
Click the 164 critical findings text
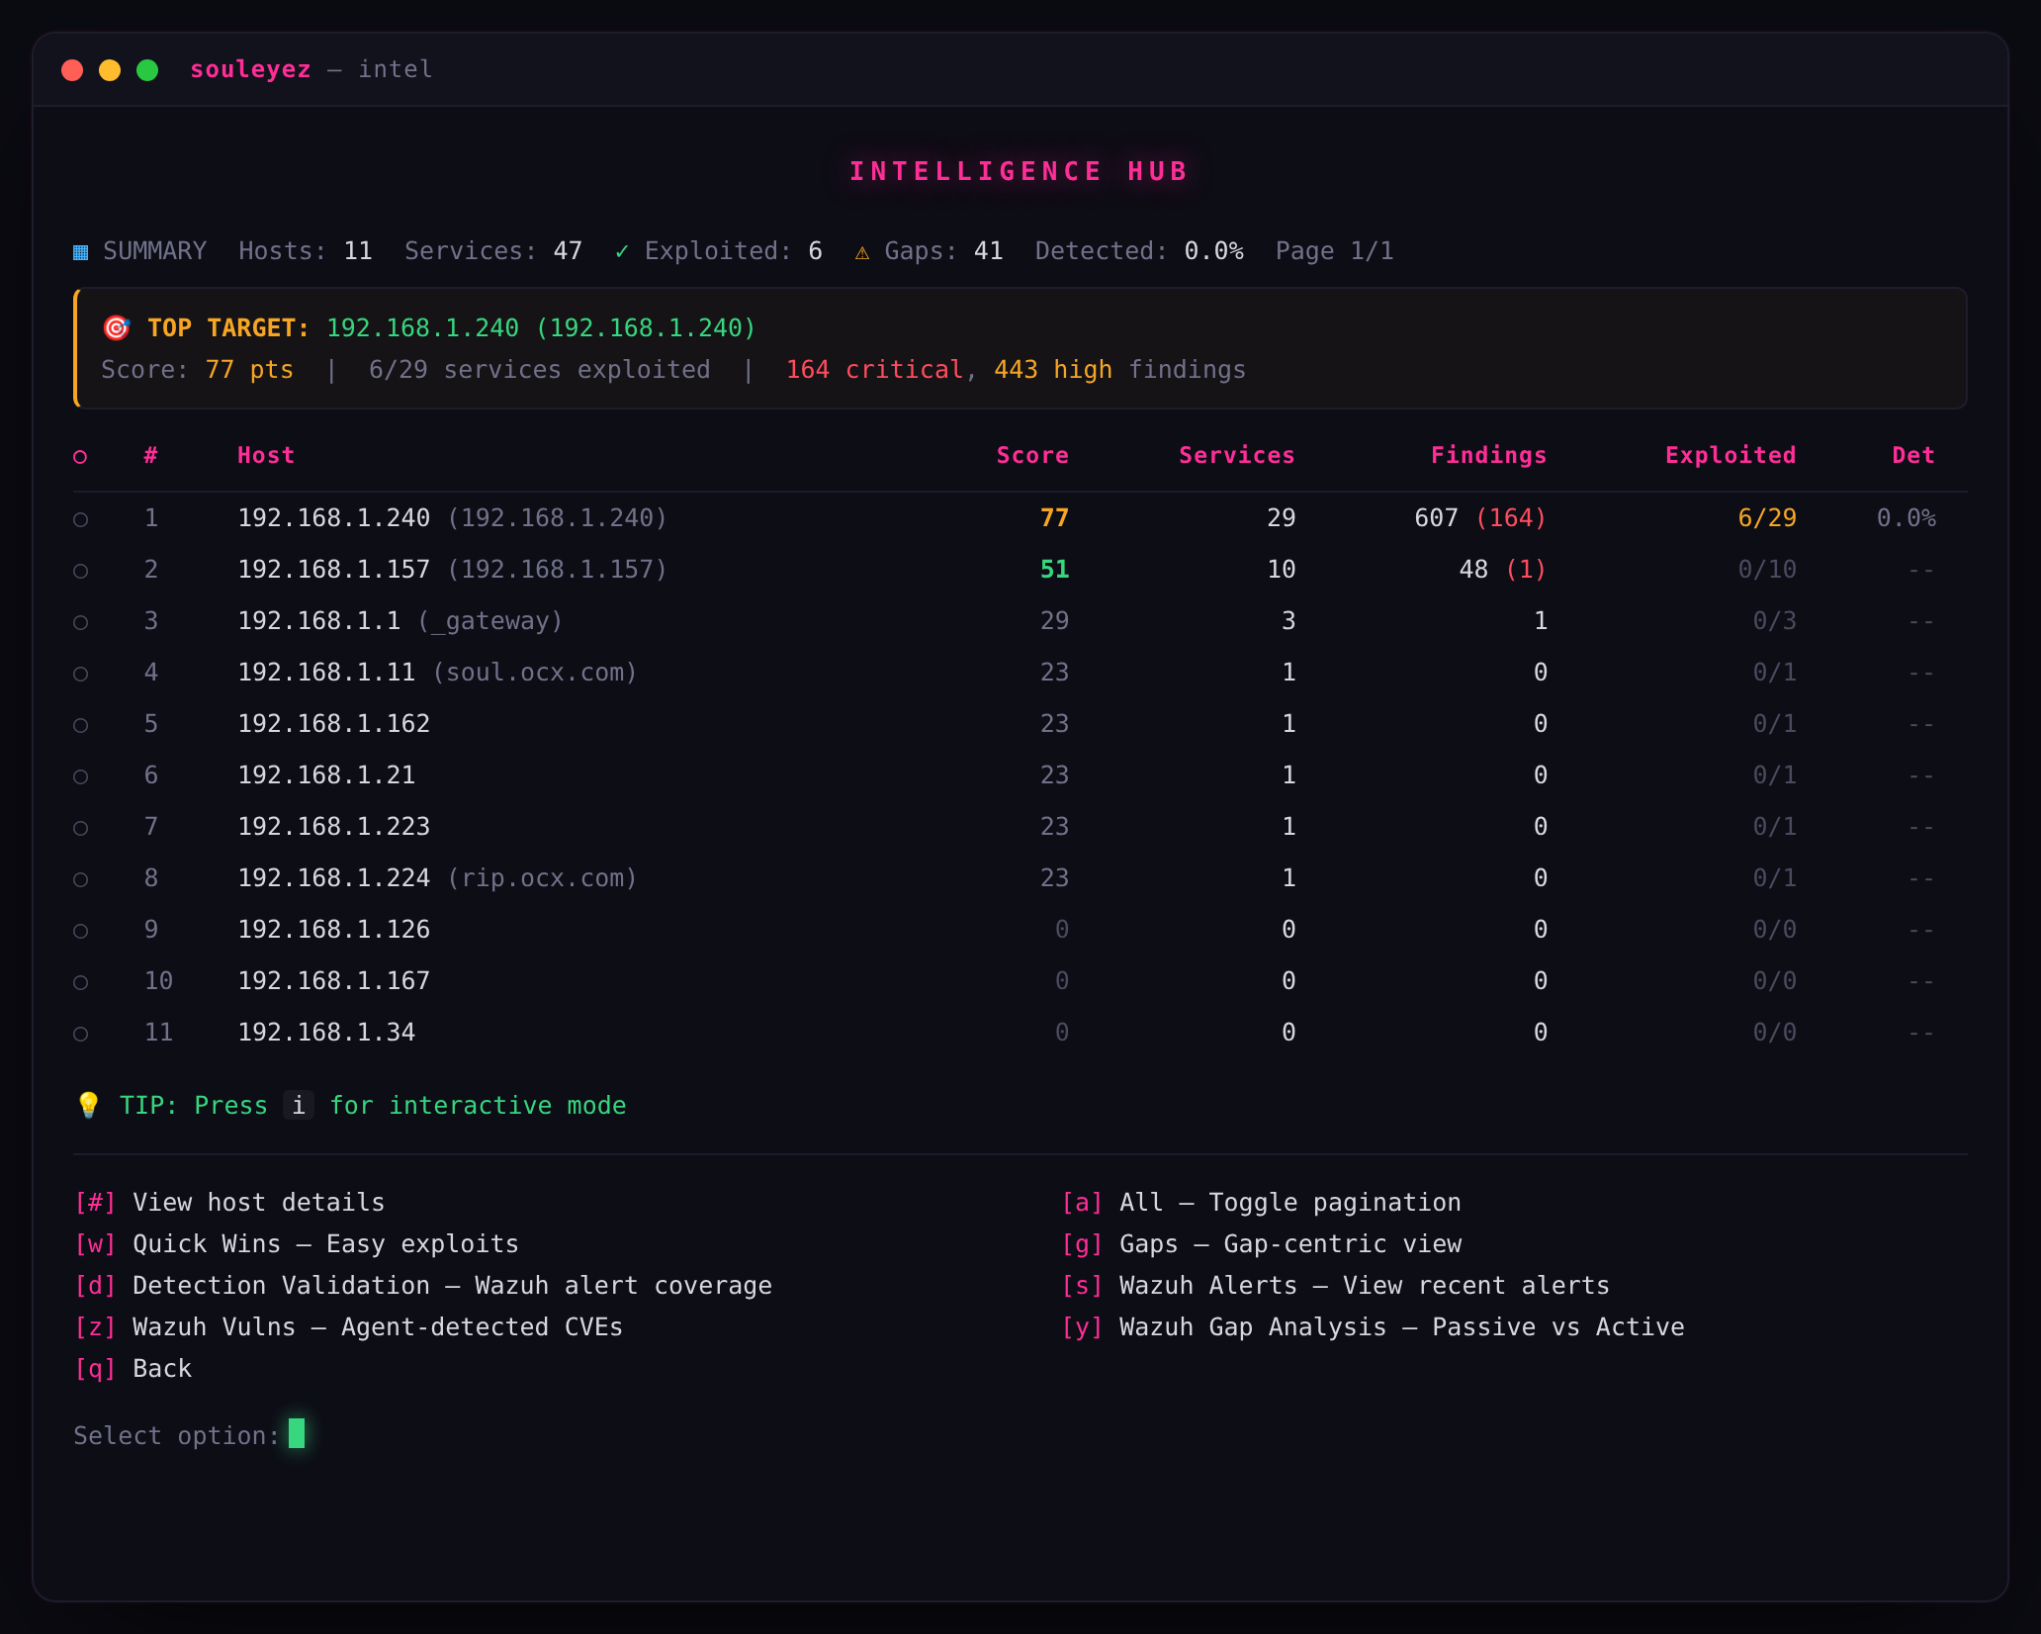(x=875, y=370)
